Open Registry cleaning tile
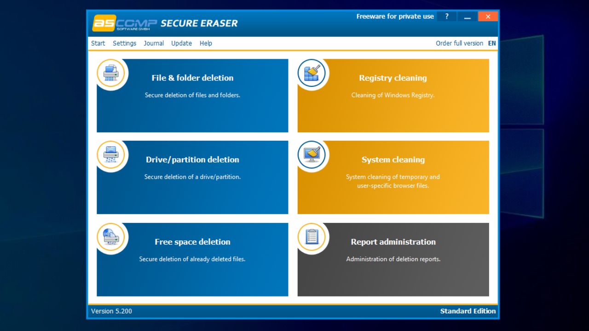This screenshot has height=331, width=589. tap(393, 96)
